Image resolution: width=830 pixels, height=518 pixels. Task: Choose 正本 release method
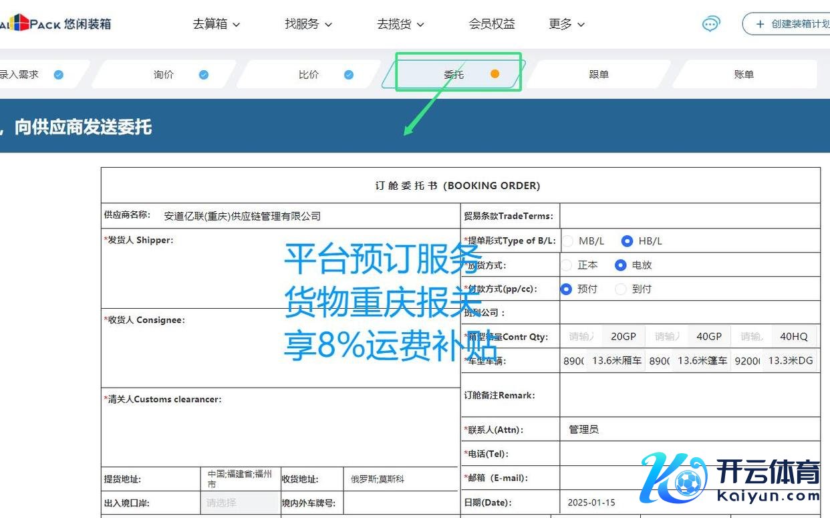[568, 265]
